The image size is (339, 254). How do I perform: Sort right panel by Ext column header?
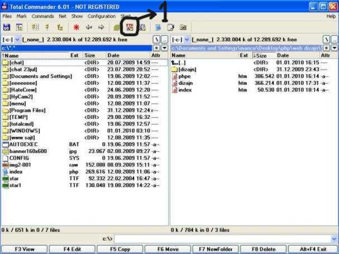click(x=245, y=56)
